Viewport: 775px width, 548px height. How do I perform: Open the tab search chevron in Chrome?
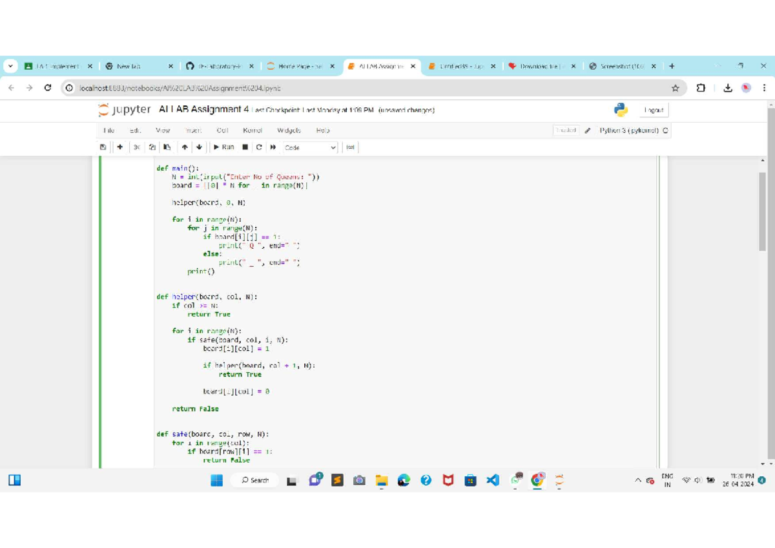point(10,66)
